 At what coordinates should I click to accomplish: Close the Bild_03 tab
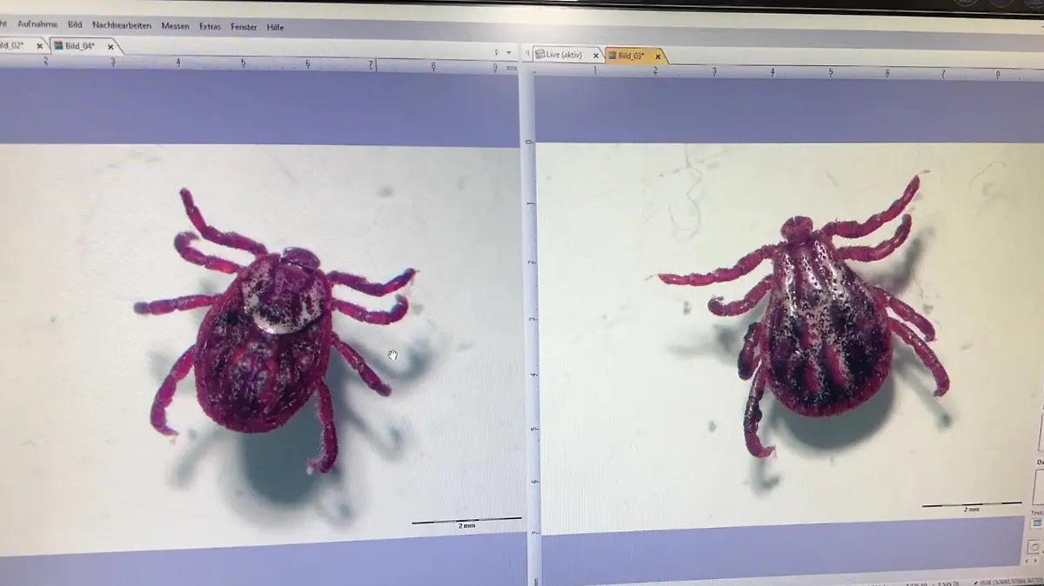[658, 57]
